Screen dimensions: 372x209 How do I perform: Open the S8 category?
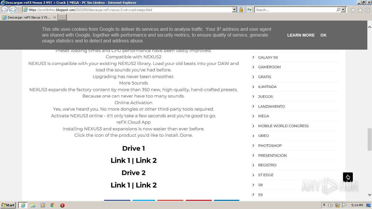[x=260, y=185]
